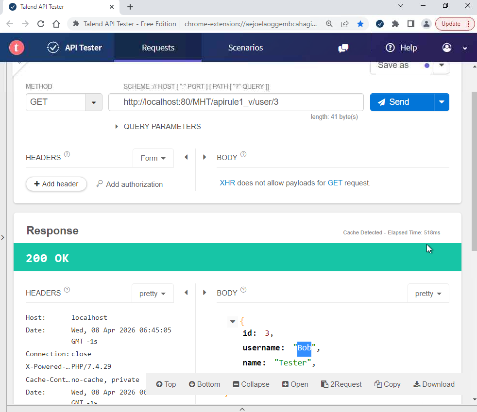Open the response body pretty dropdown
477x412 pixels.
point(428,294)
